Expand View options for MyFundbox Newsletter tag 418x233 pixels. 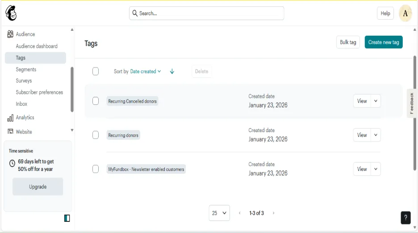[376, 169]
